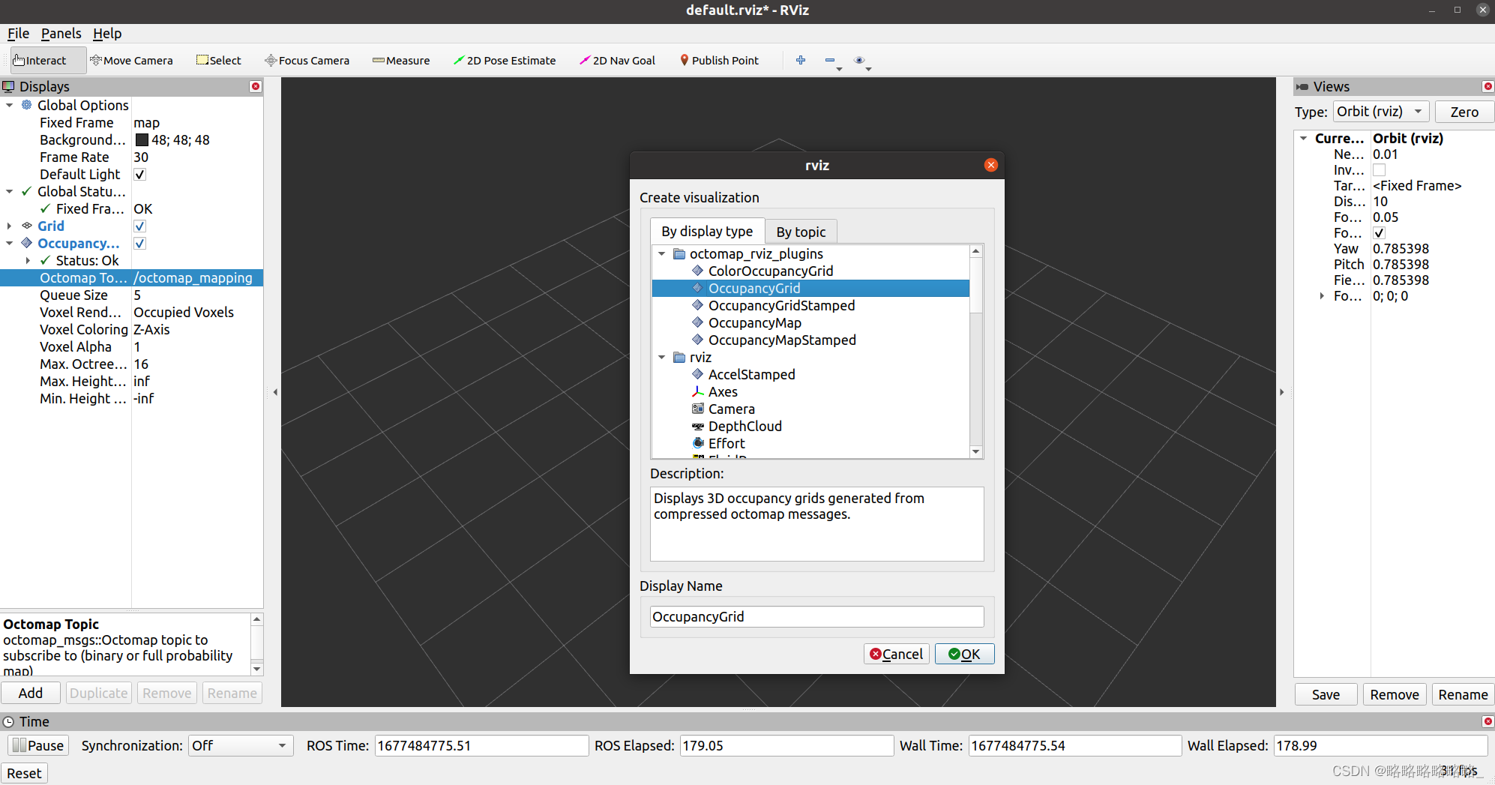Viewport: 1495px width, 785px height.
Task: Activate the Measure tool
Action: tap(401, 60)
